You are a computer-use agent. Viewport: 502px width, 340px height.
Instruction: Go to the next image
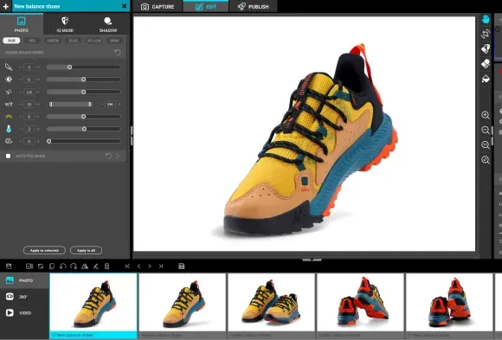point(150,266)
